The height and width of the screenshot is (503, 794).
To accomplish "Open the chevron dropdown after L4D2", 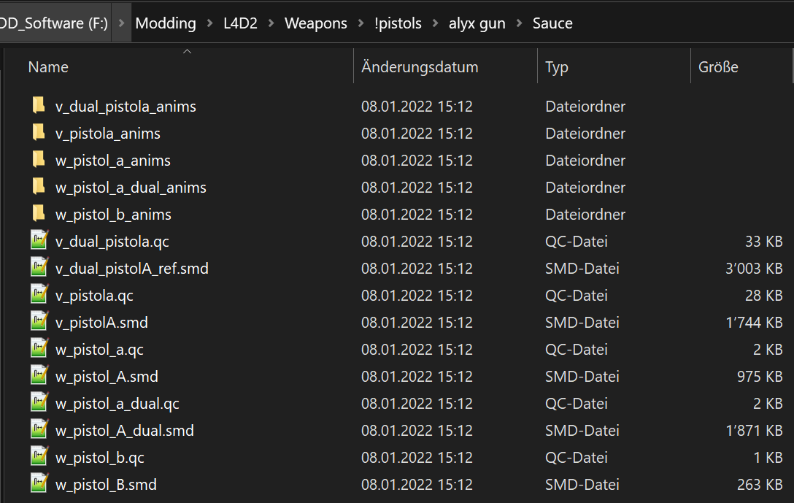I will [x=271, y=23].
